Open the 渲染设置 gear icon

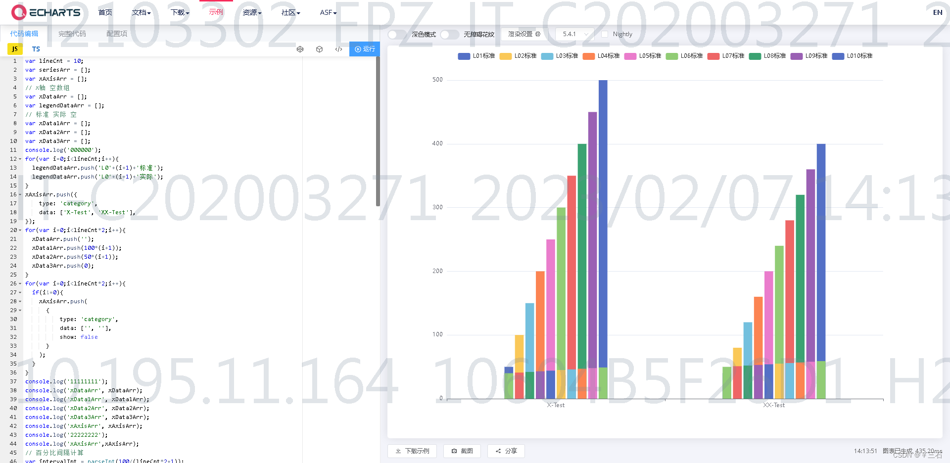click(x=538, y=34)
